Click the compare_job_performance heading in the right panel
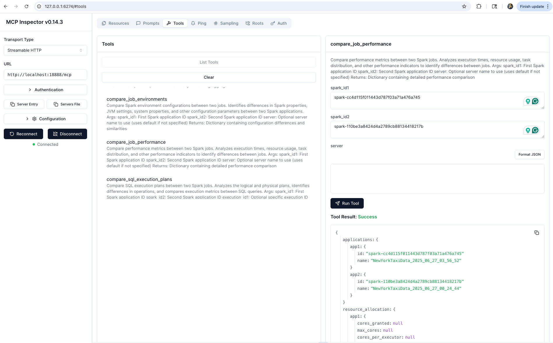 click(361, 44)
